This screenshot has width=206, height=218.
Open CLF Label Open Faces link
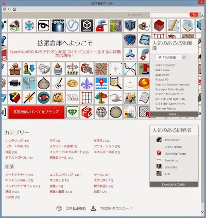[170, 104]
